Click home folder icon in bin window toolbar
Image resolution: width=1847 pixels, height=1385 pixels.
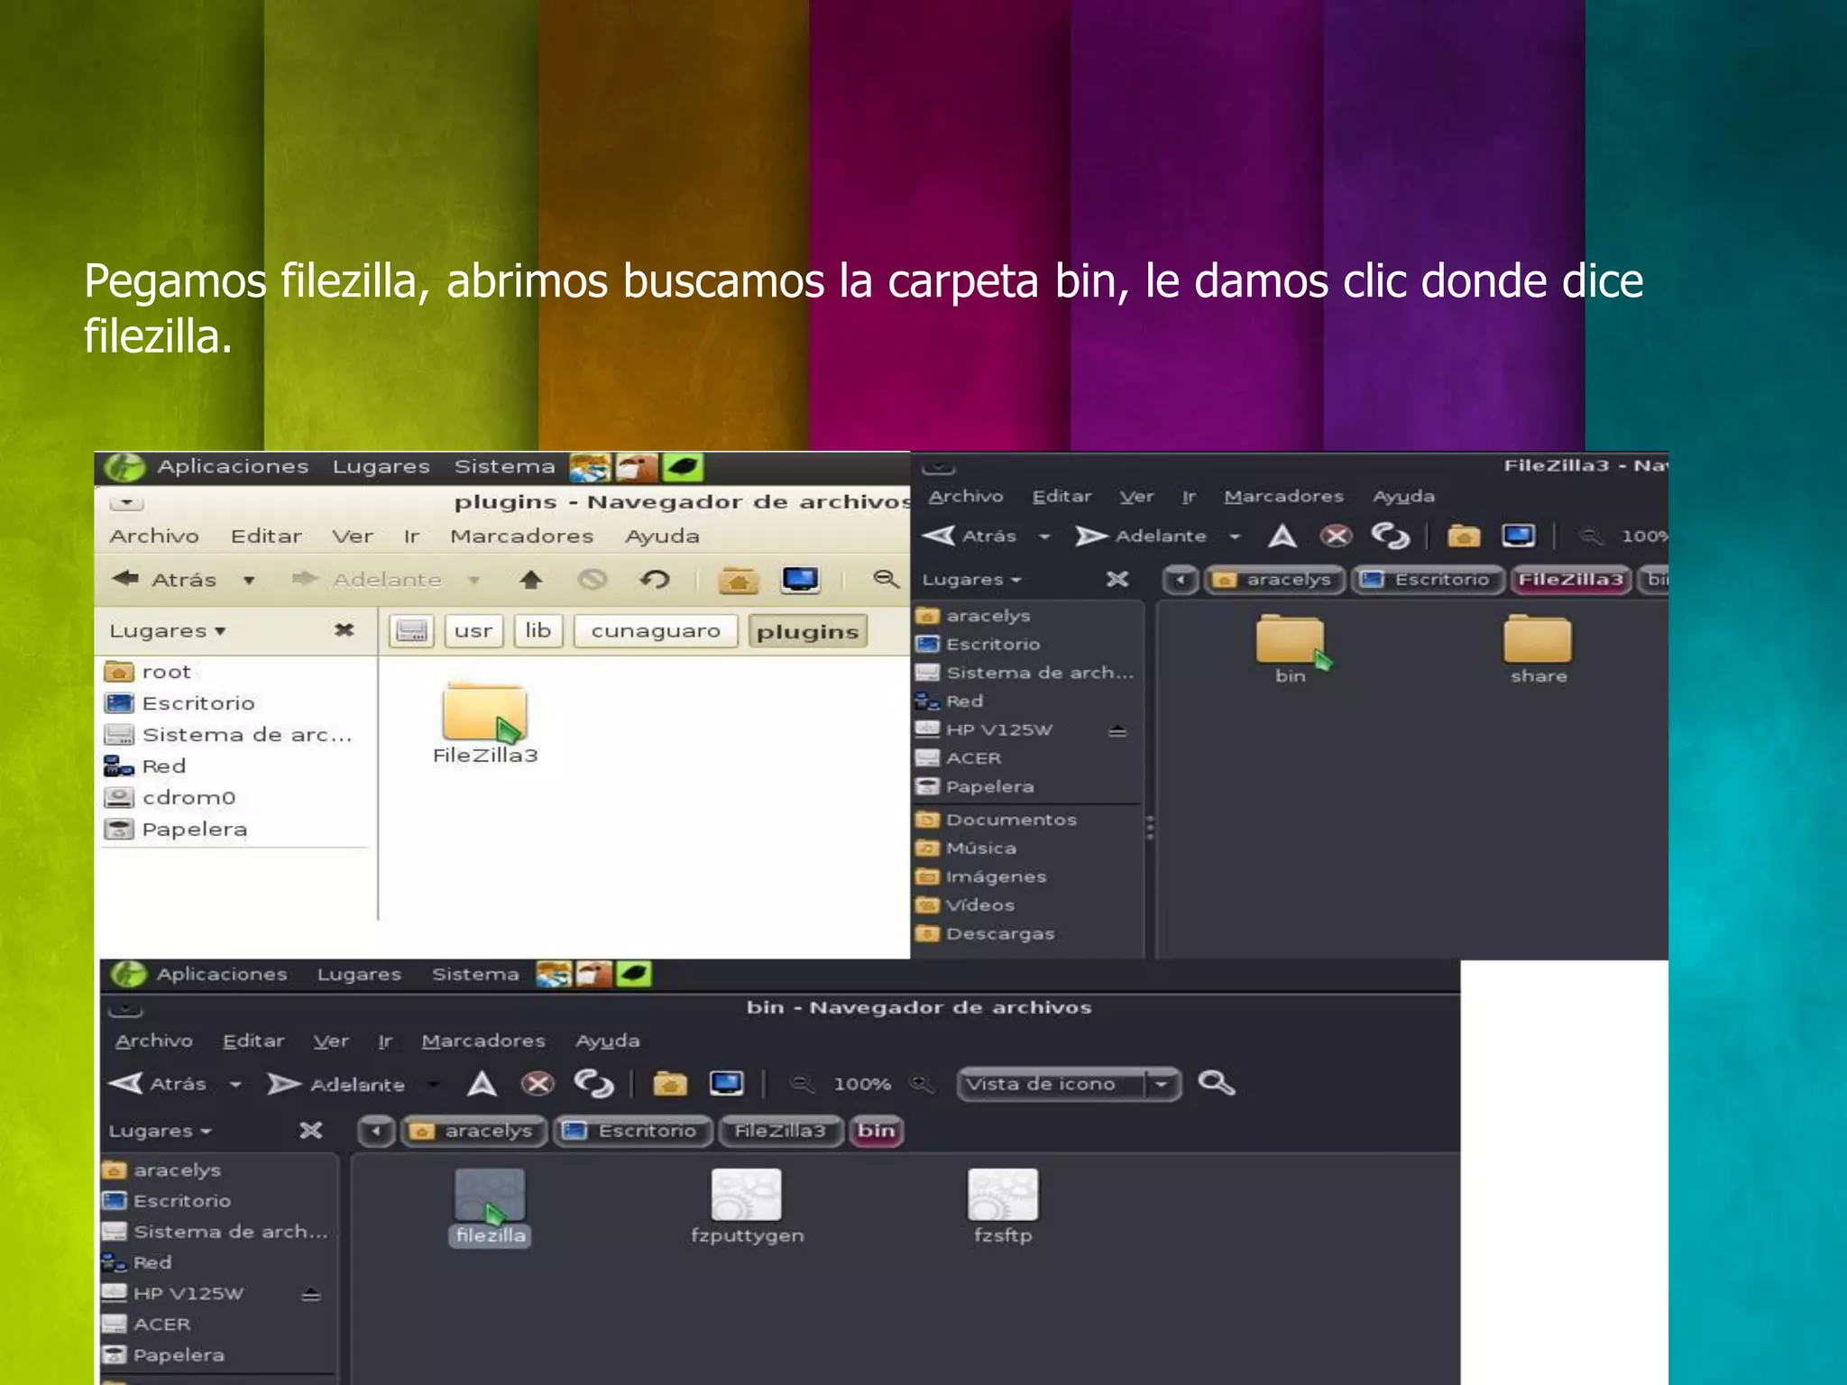pos(669,1083)
